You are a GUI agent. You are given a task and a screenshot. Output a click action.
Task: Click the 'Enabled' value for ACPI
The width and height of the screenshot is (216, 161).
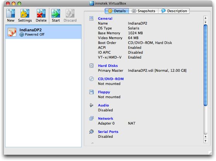(x=135, y=47)
